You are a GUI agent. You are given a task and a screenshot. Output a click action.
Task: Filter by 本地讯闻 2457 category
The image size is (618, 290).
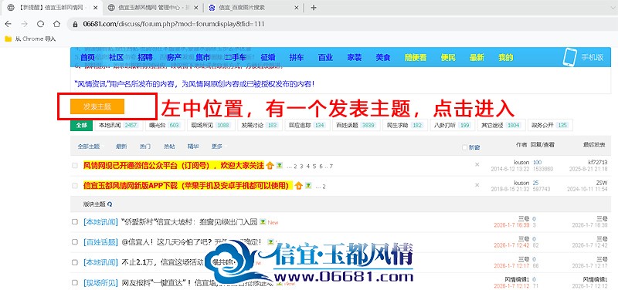point(118,125)
